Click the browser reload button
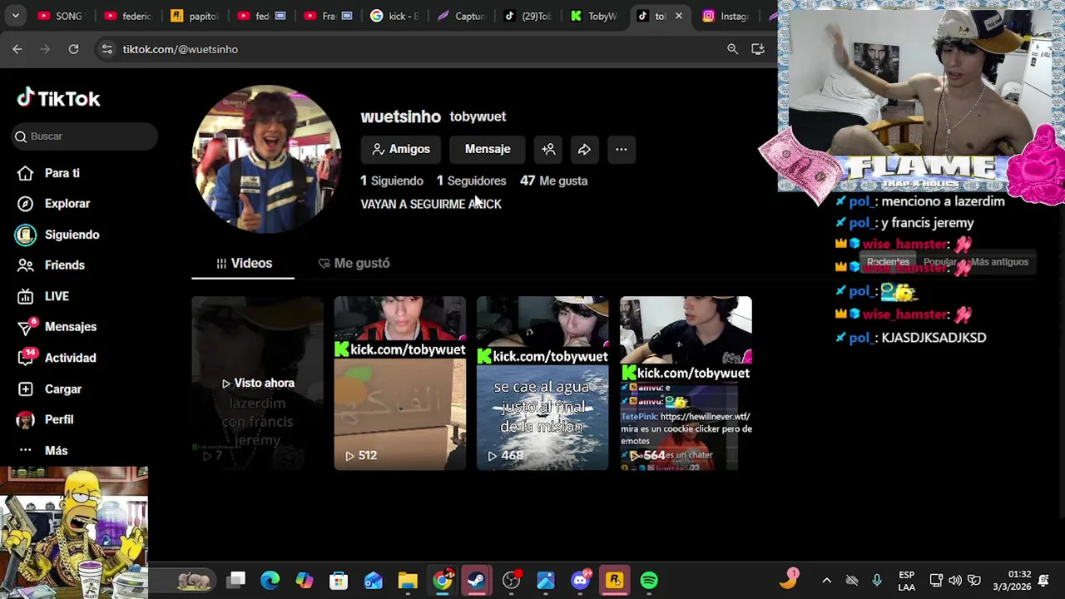The height and width of the screenshot is (599, 1065). (x=73, y=49)
